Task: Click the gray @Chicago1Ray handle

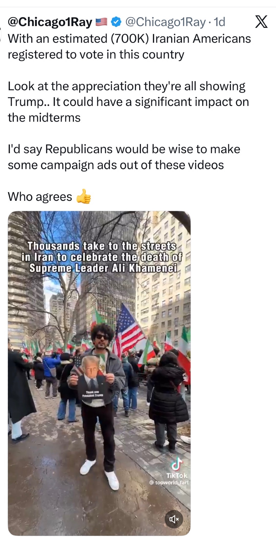Action: [165, 22]
